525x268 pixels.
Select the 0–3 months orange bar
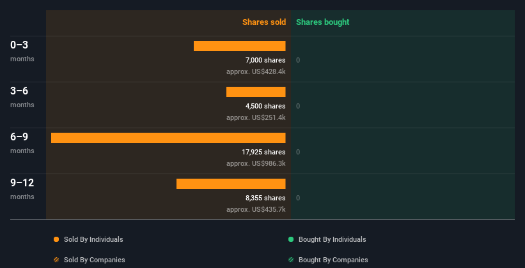(239, 46)
